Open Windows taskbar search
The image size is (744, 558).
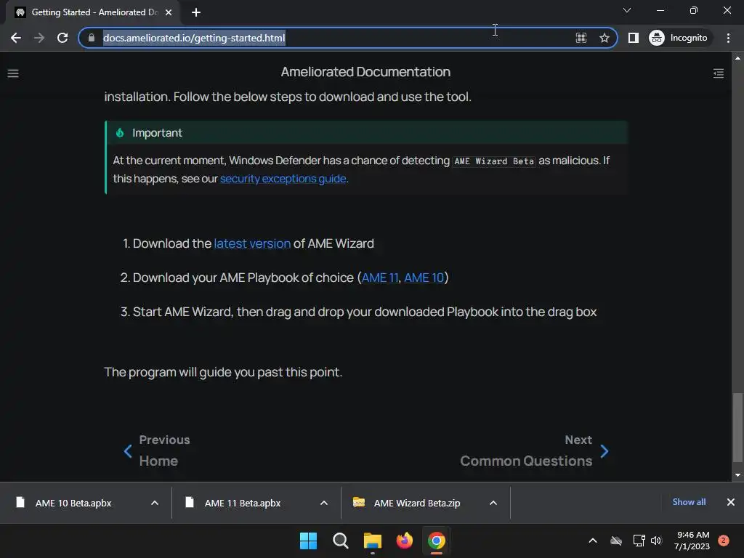[x=341, y=541]
